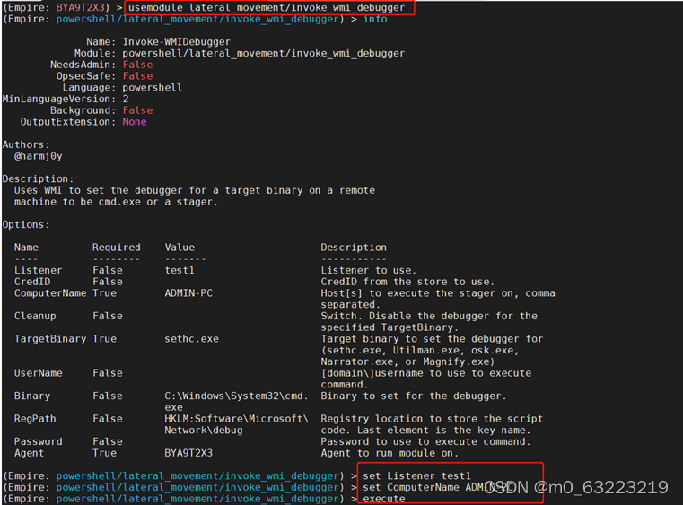Screen dimensions: 683x505
Task: Click 'Binary to set for the debugger.' description
Action: click(x=414, y=396)
